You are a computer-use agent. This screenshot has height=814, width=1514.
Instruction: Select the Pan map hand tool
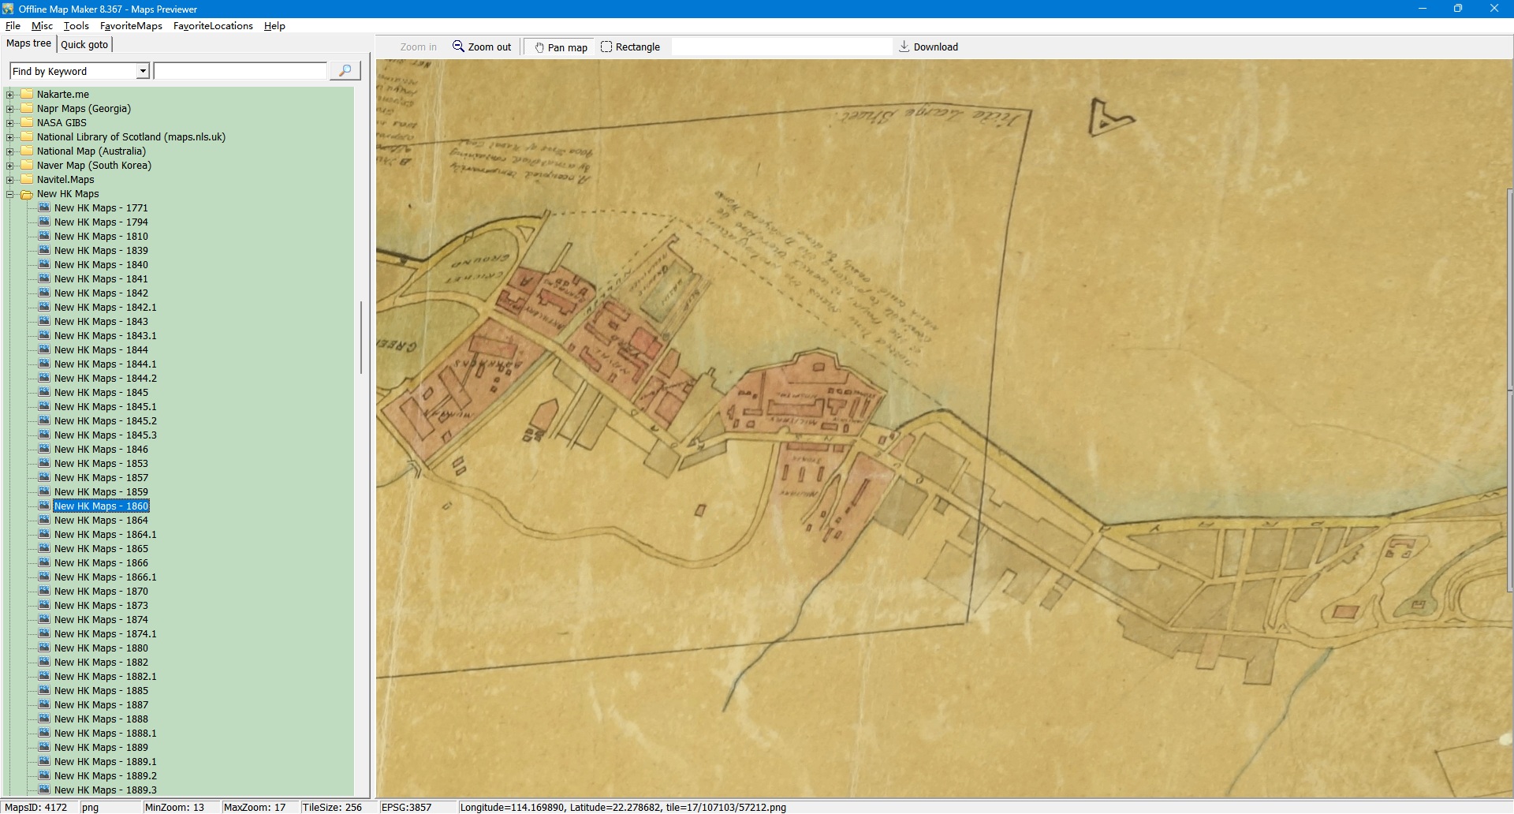point(539,47)
